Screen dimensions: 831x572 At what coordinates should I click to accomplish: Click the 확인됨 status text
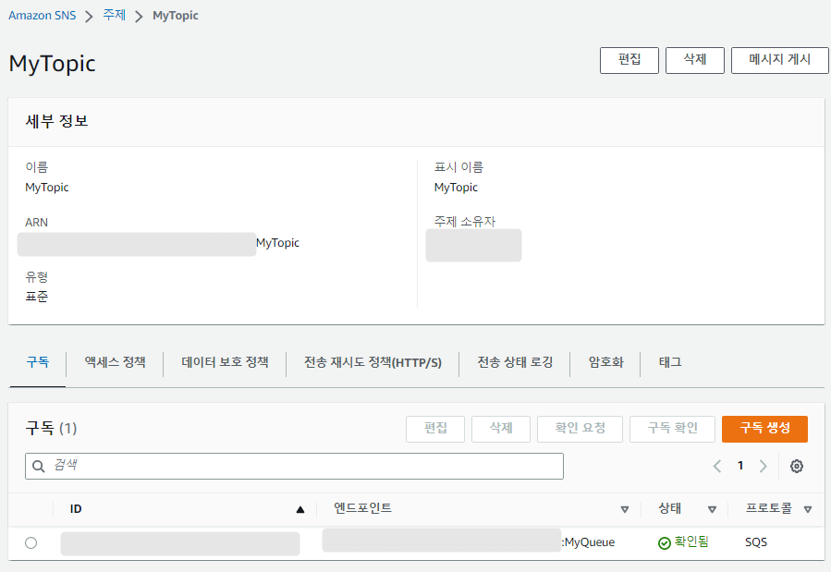pos(691,542)
